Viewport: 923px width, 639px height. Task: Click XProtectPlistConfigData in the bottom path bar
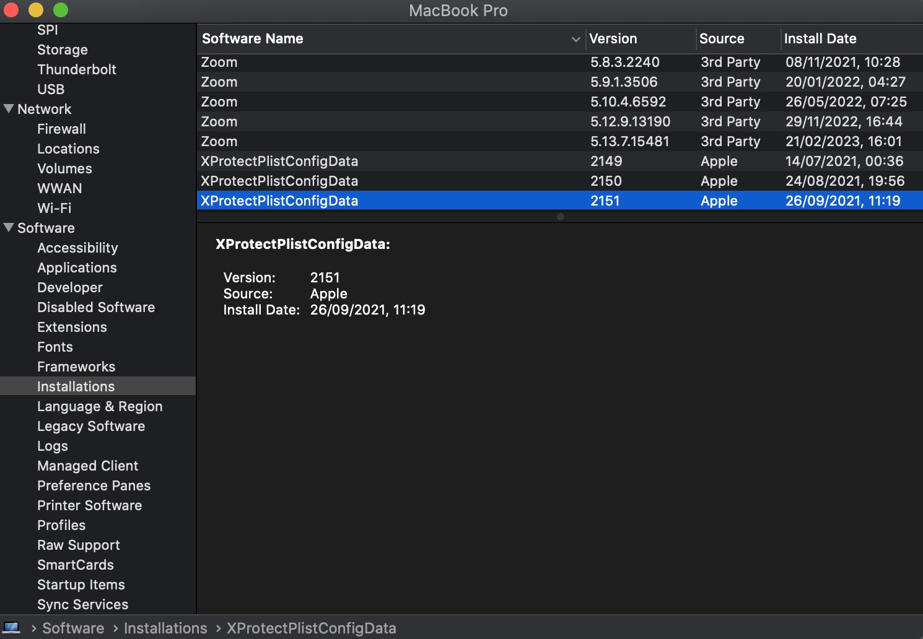click(311, 628)
